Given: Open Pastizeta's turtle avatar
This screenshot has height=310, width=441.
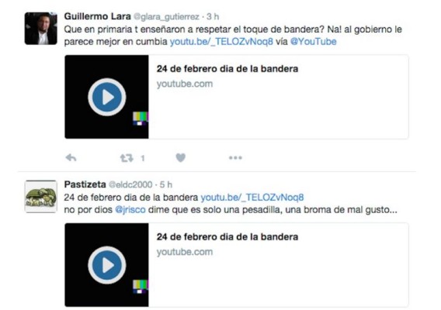Looking at the screenshot, I should (x=41, y=196).
